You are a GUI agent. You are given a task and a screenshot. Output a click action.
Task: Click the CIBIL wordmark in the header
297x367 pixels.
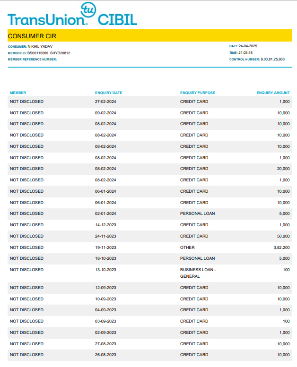(117, 20)
